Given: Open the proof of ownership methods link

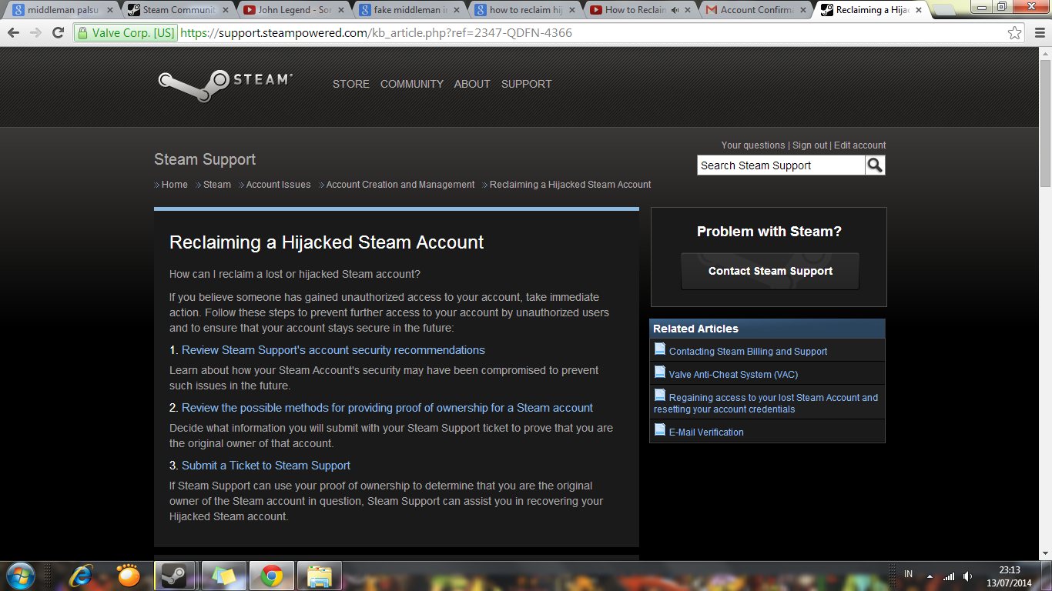Looking at the screenshot, I should click(387, 408).
